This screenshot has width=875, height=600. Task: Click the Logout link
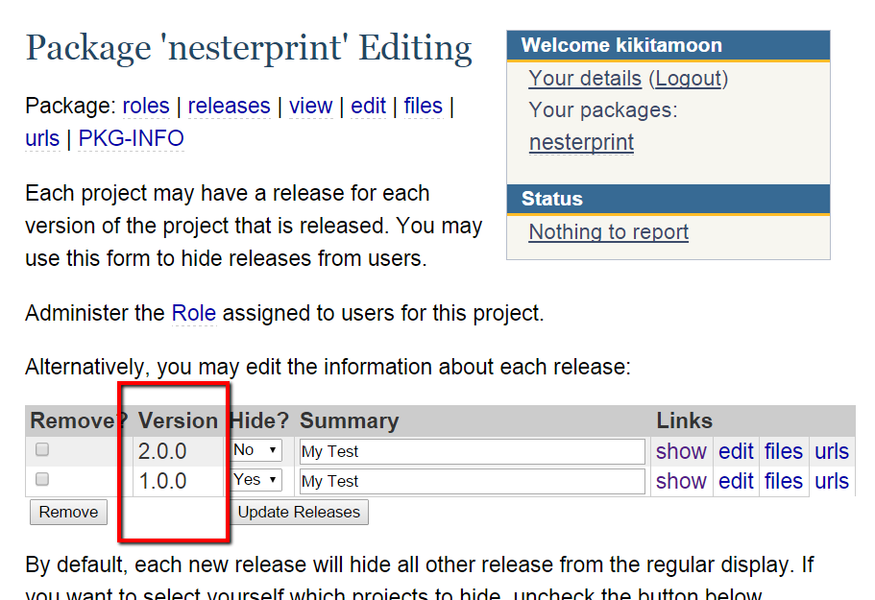pyautogui.click(x=689, y=79)
